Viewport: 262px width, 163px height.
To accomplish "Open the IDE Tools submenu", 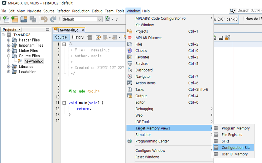I will pos(170,122).
